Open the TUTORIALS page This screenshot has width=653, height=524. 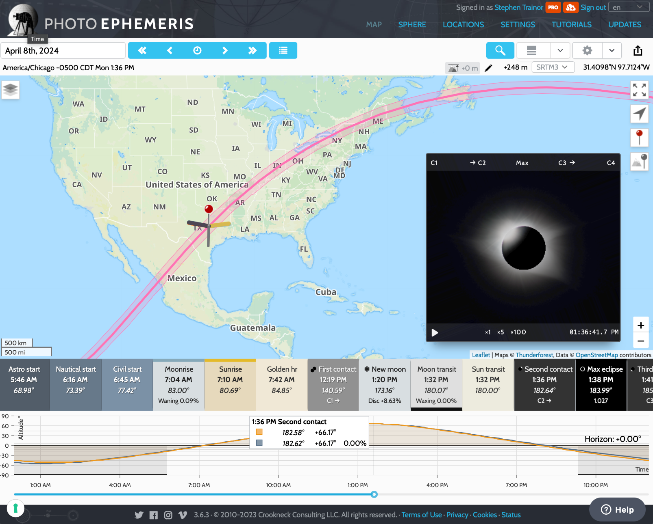point(572,25)
